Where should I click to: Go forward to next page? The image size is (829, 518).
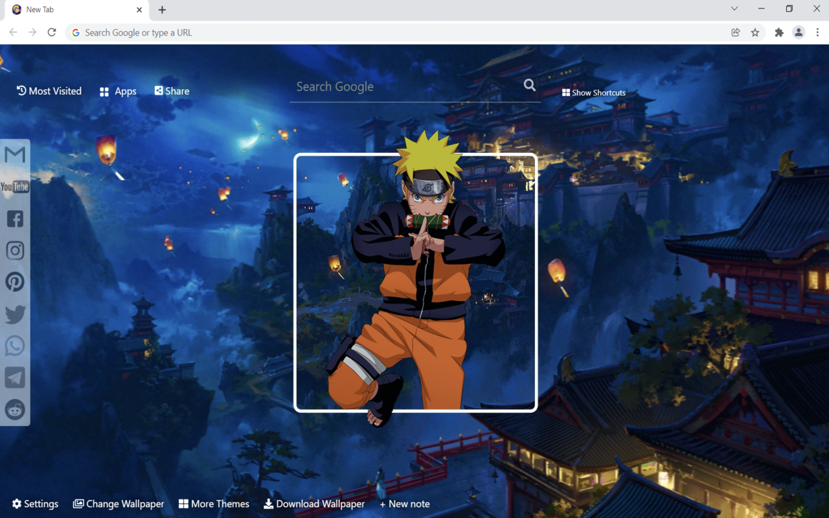coord(32,32)
